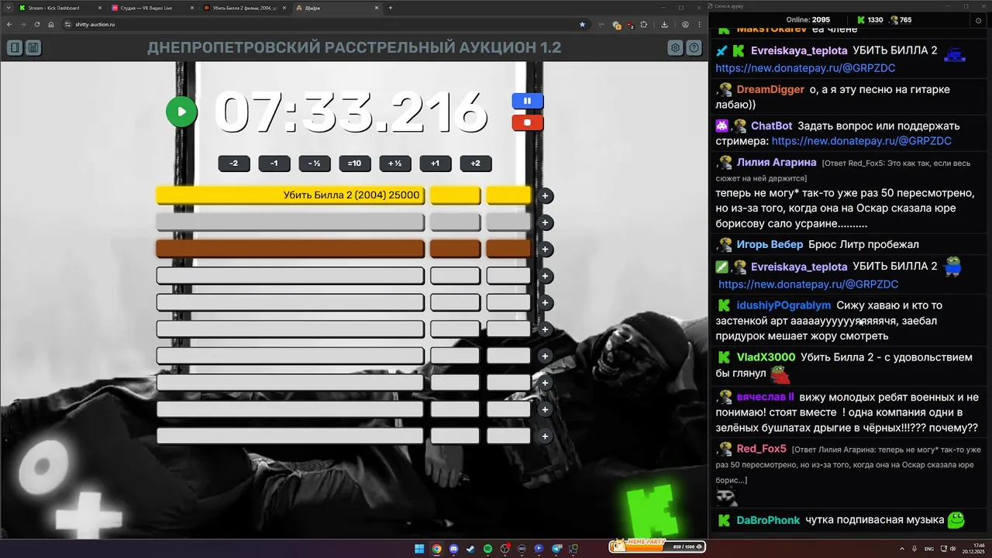The width and height of the screenshot is (992, 558).
Task: Click plus icon beside the bronze third-place row
Action: tap(545, 250)
